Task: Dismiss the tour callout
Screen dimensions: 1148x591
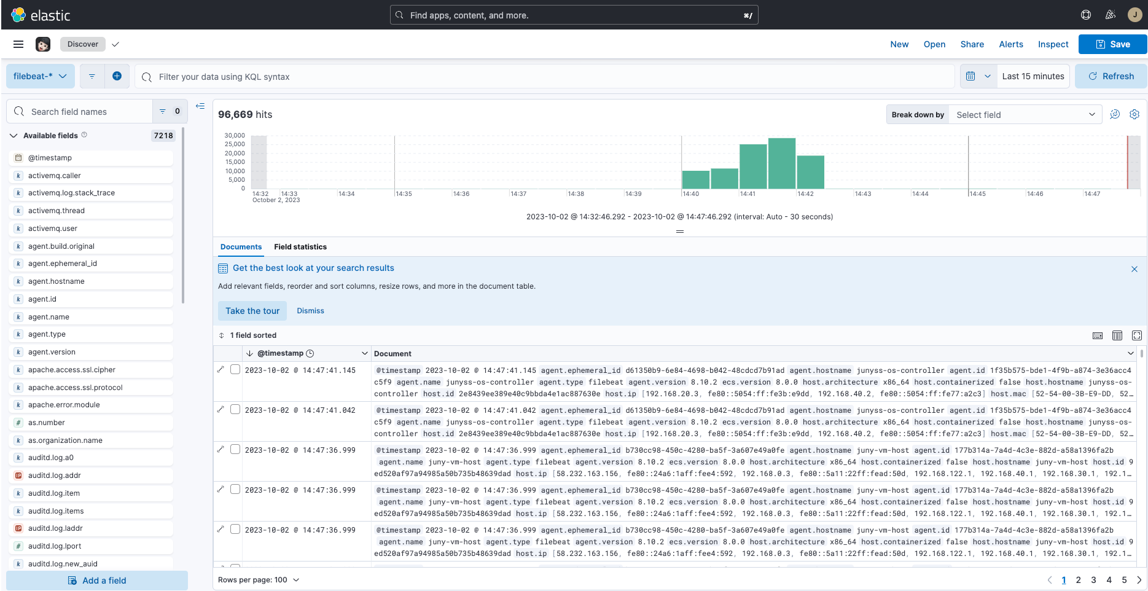Action: [x=310, y=311]
